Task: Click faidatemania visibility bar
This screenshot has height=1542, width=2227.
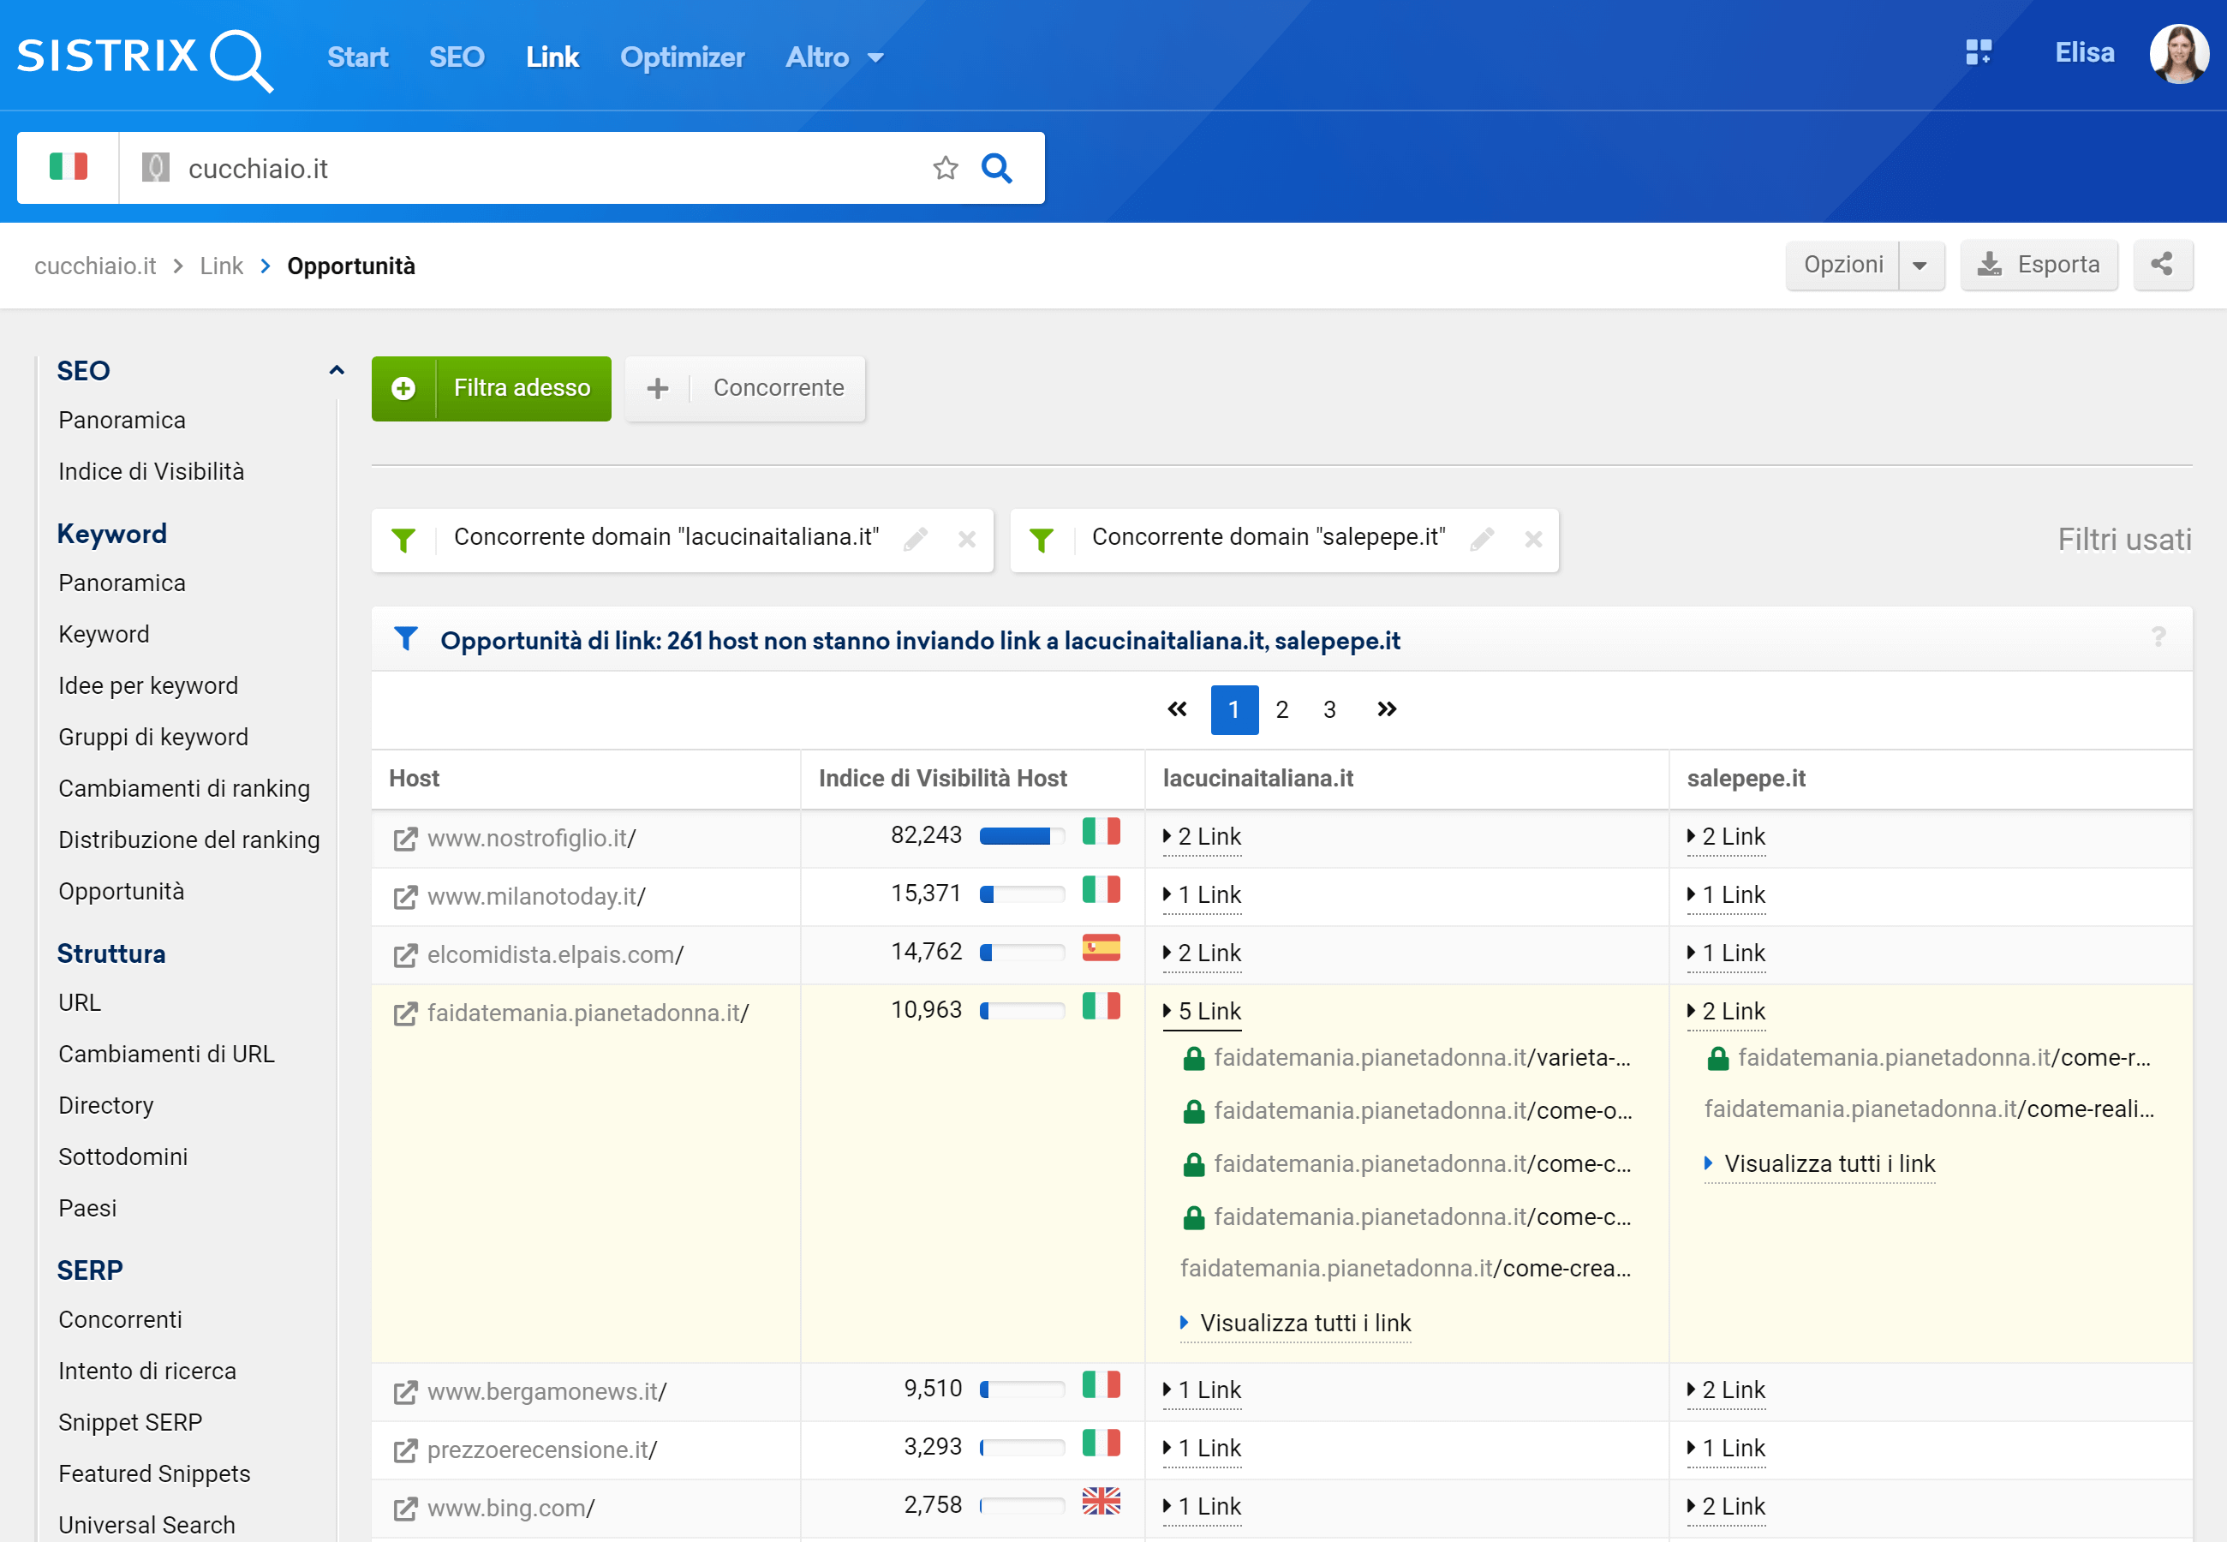Action: pyautogui.click(x=1022, y=1012)
